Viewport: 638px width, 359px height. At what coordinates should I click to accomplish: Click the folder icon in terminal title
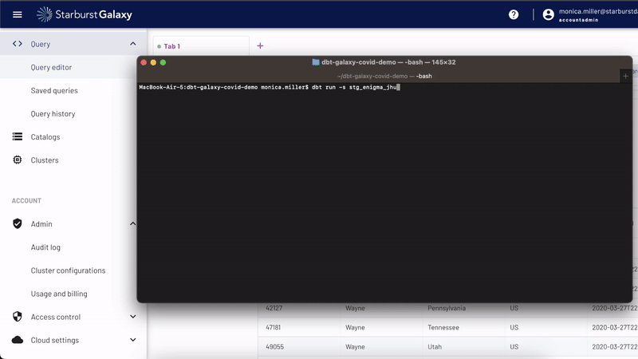coord(316,62)
